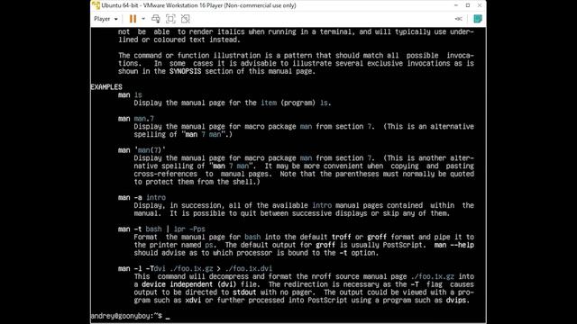
Task: Click the VMware app icon in title bar
Action: [96, 5]
